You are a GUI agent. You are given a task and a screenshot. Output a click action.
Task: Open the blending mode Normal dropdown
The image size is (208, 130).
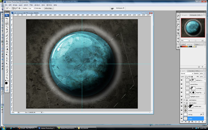point(187,73)
